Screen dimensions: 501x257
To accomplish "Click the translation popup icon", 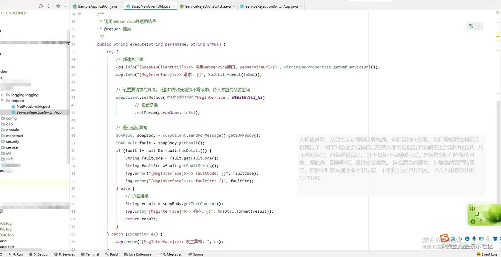I will point(471,26).
